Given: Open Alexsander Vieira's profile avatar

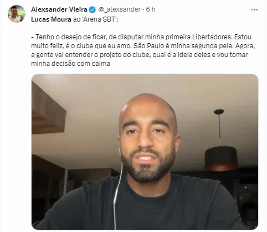Looking at the screenshot, I should [17, 14].
